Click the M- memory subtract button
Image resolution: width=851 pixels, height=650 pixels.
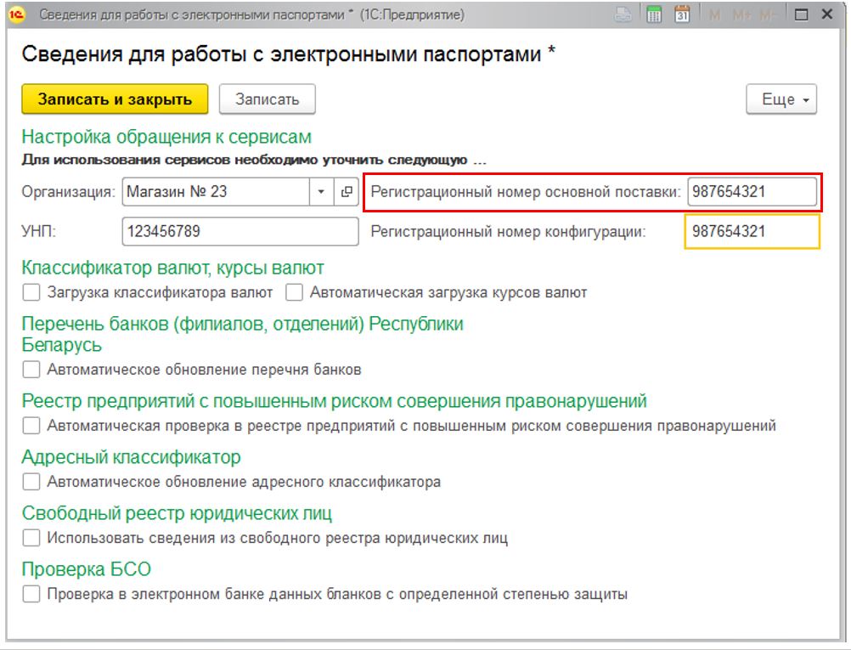click(769, 14)
